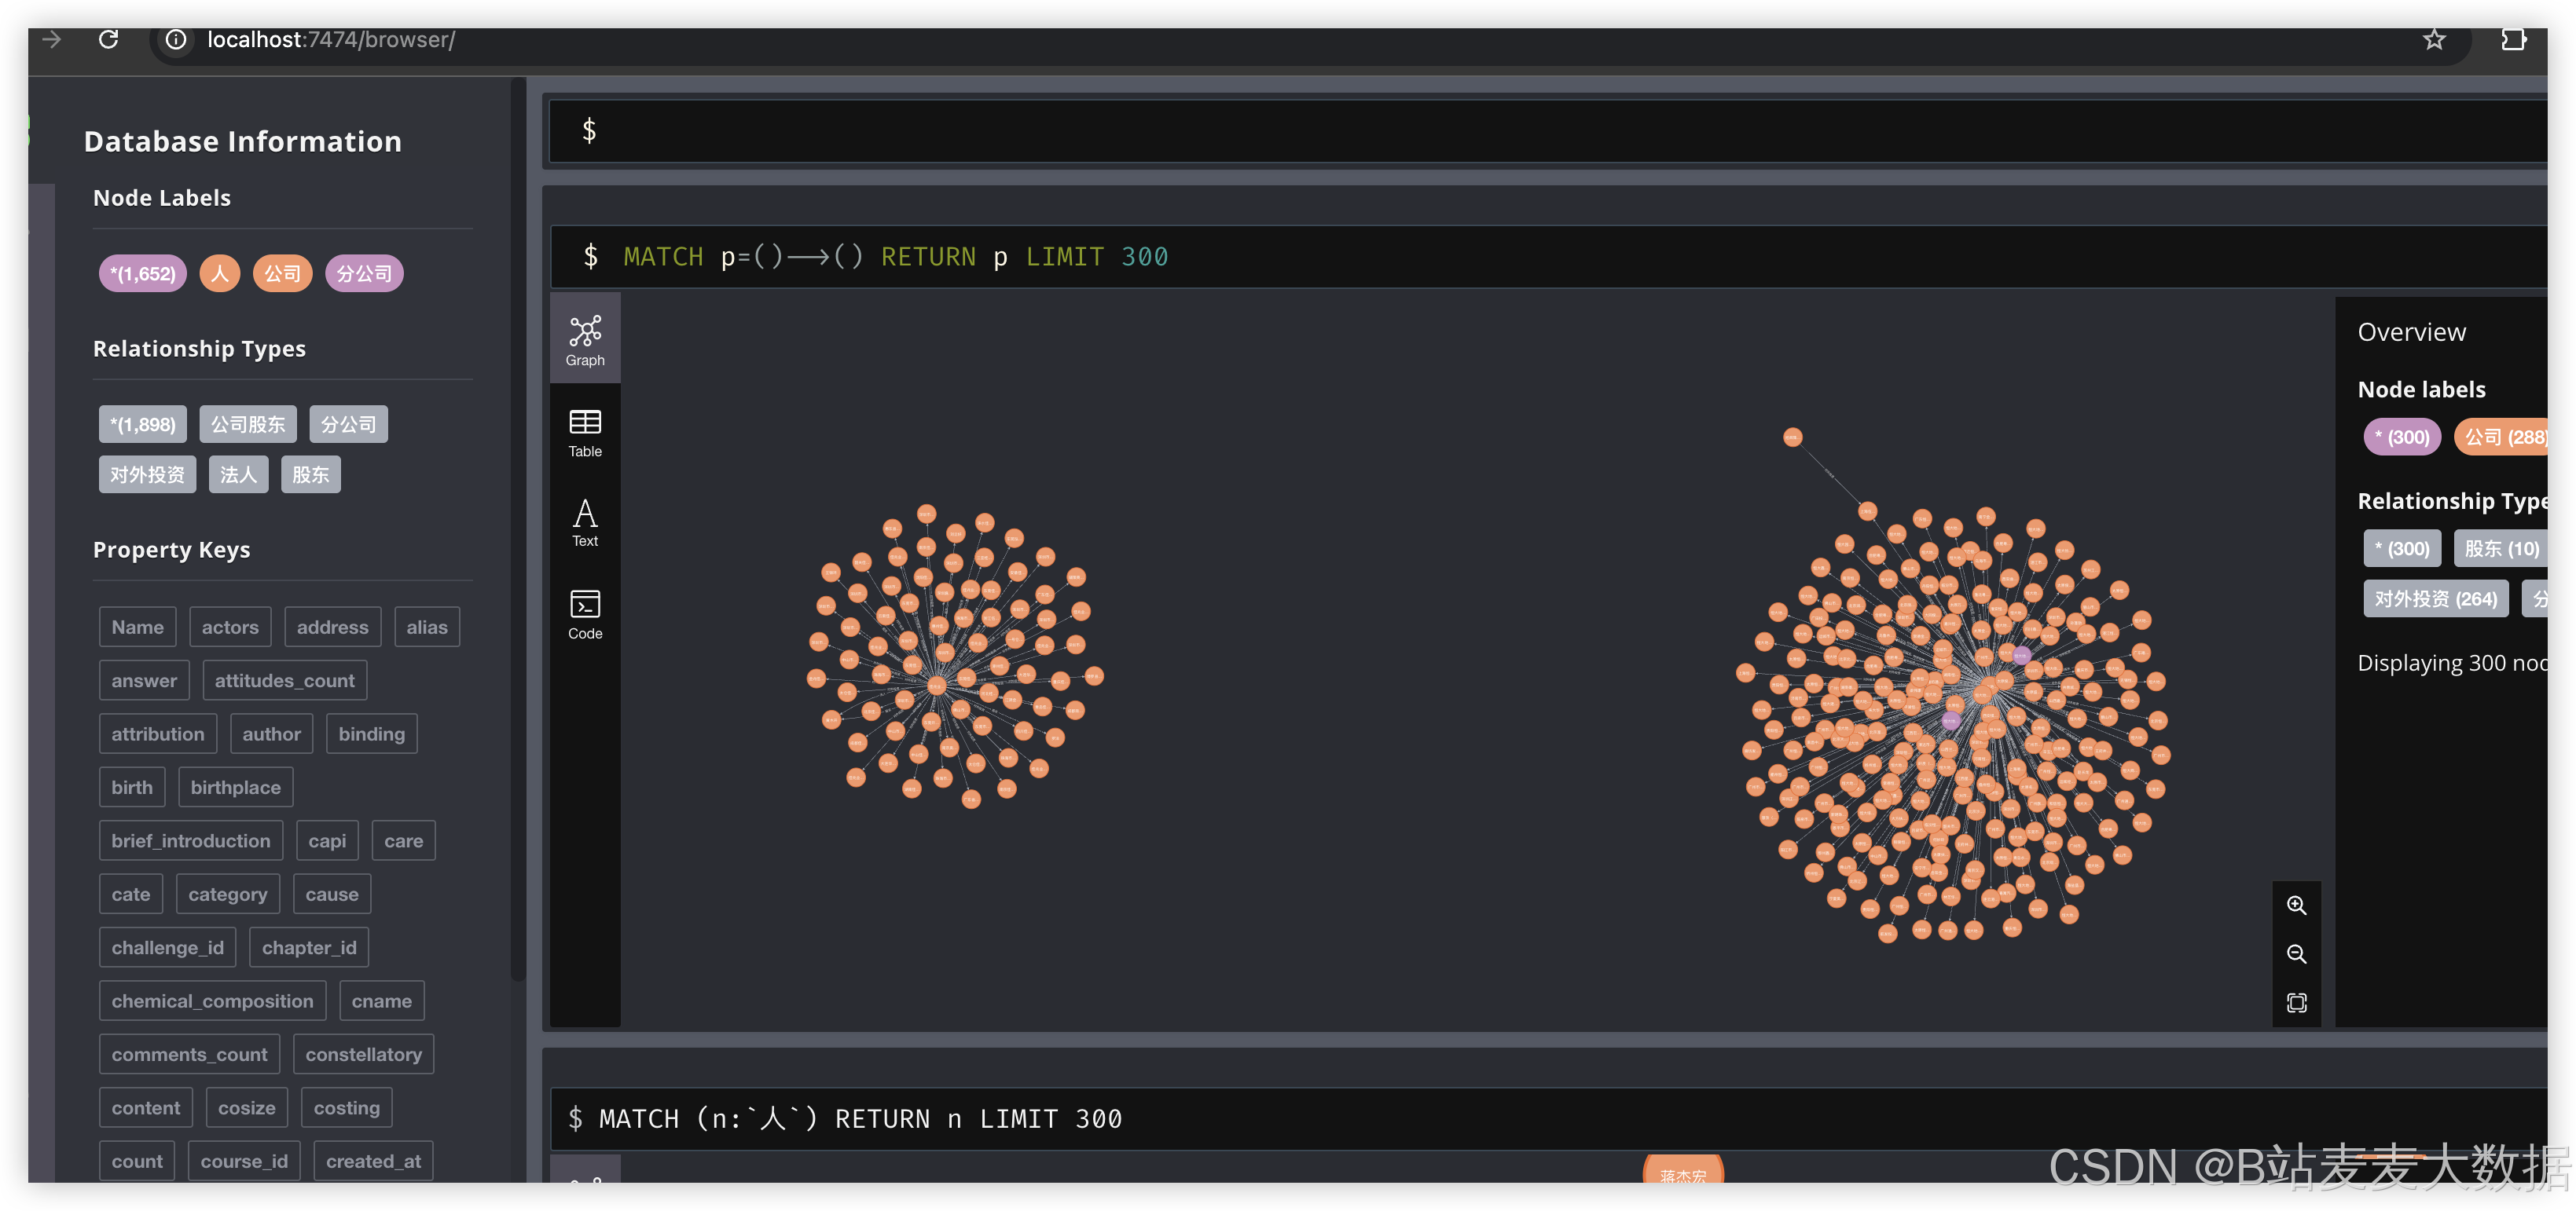Click the MATCH p=()-->() query line
Image resolution: width=2576 pixels, height=1211 pixels.
(895, 257)
